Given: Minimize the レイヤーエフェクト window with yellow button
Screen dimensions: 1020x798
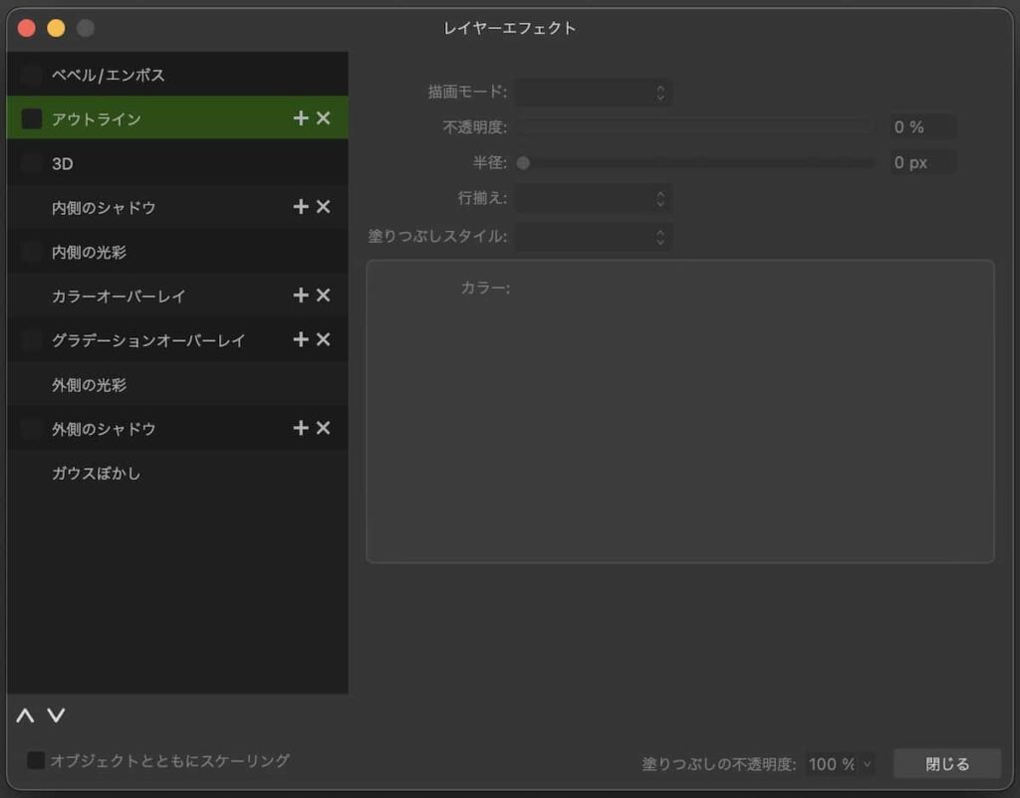Looking at the screenshot, I should 56,28.
